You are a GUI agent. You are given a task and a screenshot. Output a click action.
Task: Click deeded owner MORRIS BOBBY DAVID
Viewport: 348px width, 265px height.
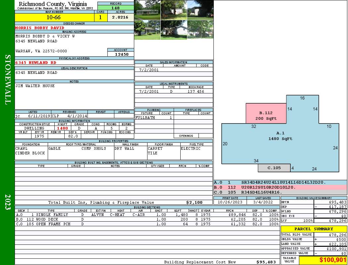tap(39, 28)
